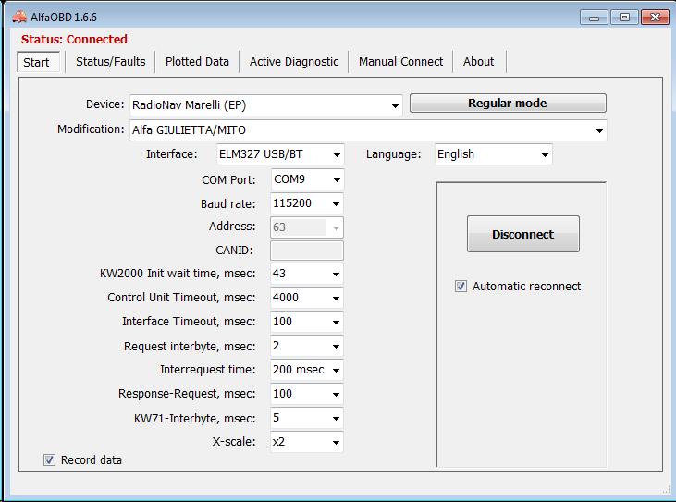Open the Plotted Data tab
This screenshot has height=502, width=676.
(x=197, y=62)
